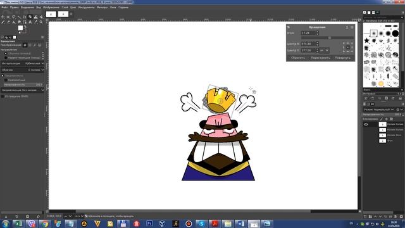The image size is (405, 228).
Task: Select the active Rotate transform tool
Action: [x=30, y=17]
